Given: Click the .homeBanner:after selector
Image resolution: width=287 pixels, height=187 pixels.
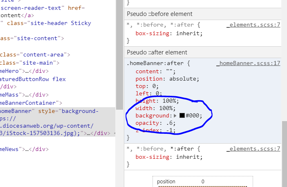Looking at the screenshot, I should click(158, 63).
